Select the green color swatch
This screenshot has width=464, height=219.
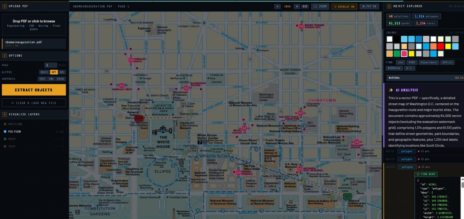click(x=397, y=54)
